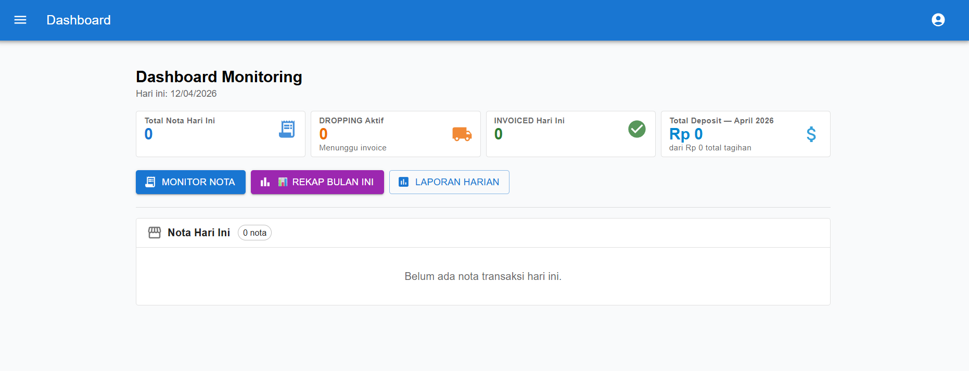
Task: Open LAPORAN HARIAN
Action: (449, 182)
